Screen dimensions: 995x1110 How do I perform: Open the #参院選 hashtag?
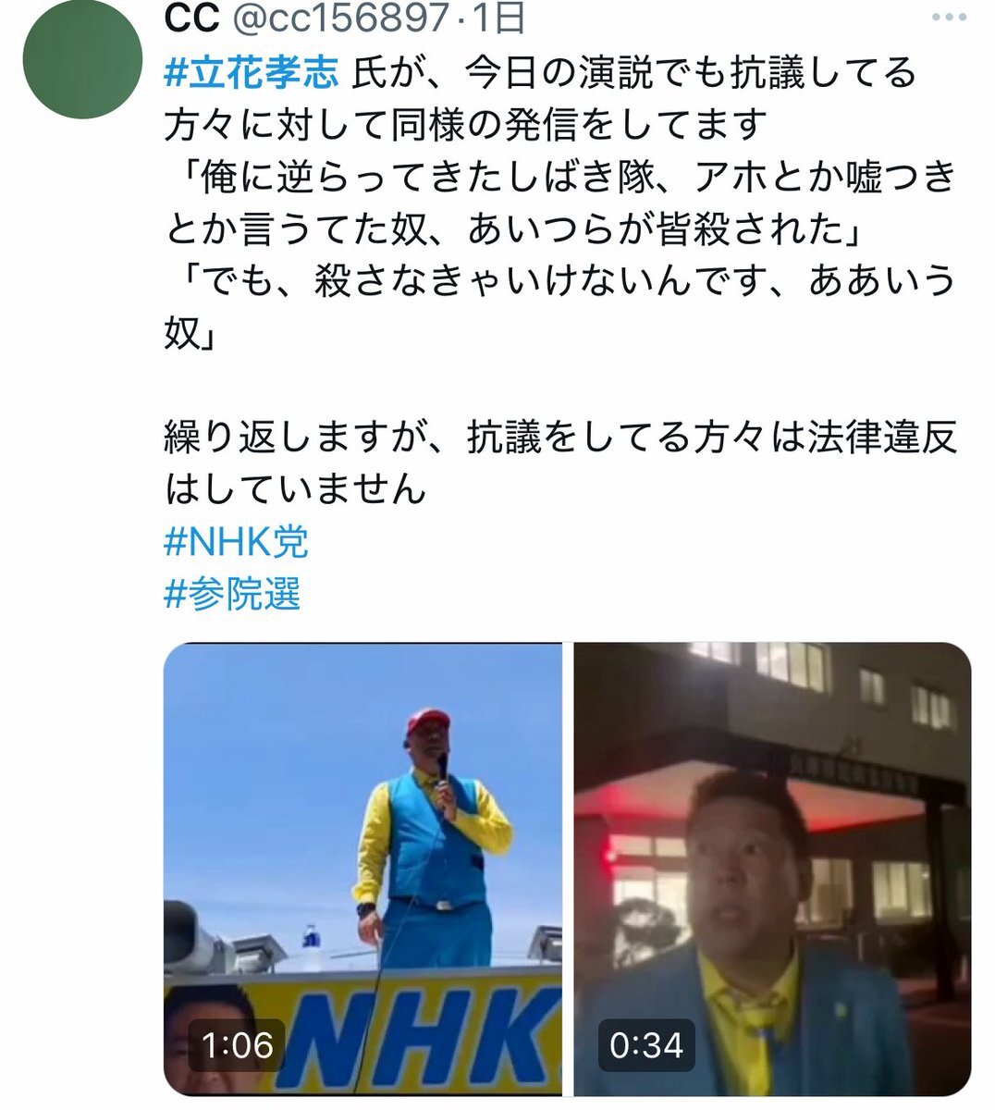pyautogui.click(x=232, y=594)
